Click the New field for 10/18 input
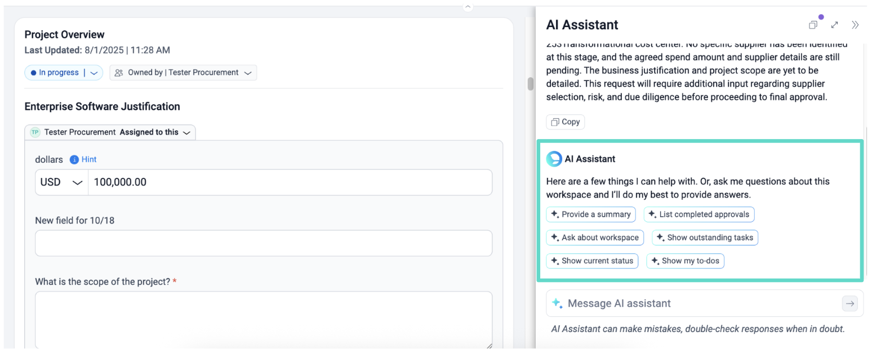Viewport: 872px width, 349px height. 263,243
